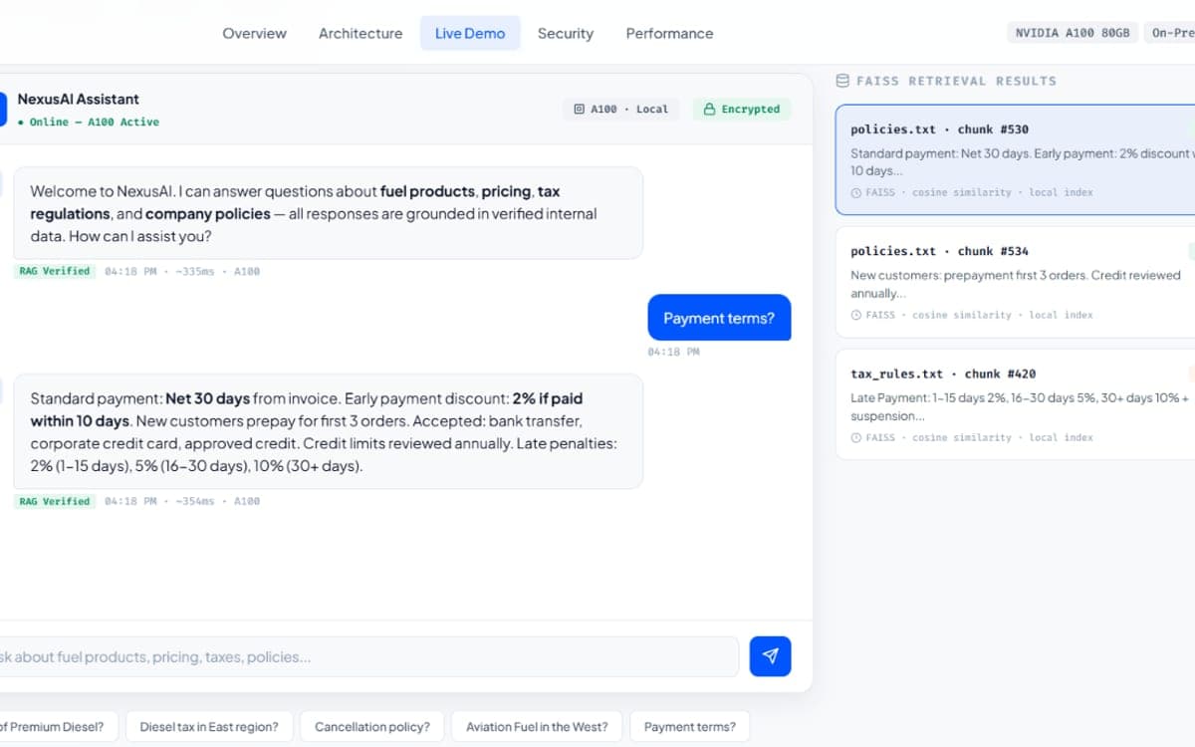
Task: Click Diesel tax in East region? suggestion
Action: [x=209, y=726]
